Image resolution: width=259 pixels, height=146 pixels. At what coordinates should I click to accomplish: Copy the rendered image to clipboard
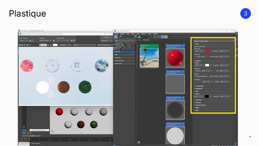pyautogui.click(x=22, y=45)
